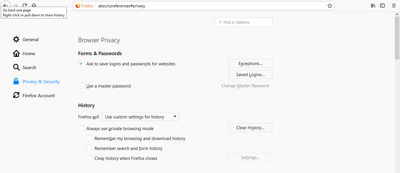The image size is (400, 173).
Task: Open the Library icon in toolbar
Action: pos(373,6)
